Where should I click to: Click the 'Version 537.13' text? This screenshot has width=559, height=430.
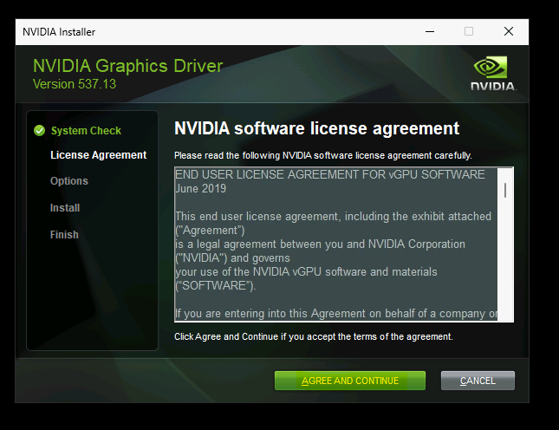coord(75,84)
